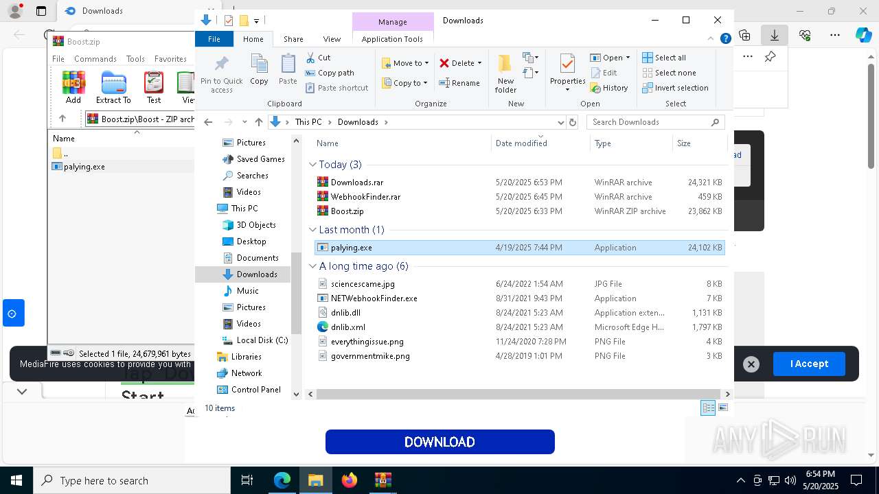This screenshot has height=494, width=879.
Task: Open WinRAR from taskbar
Action: [x=383, y=480]
